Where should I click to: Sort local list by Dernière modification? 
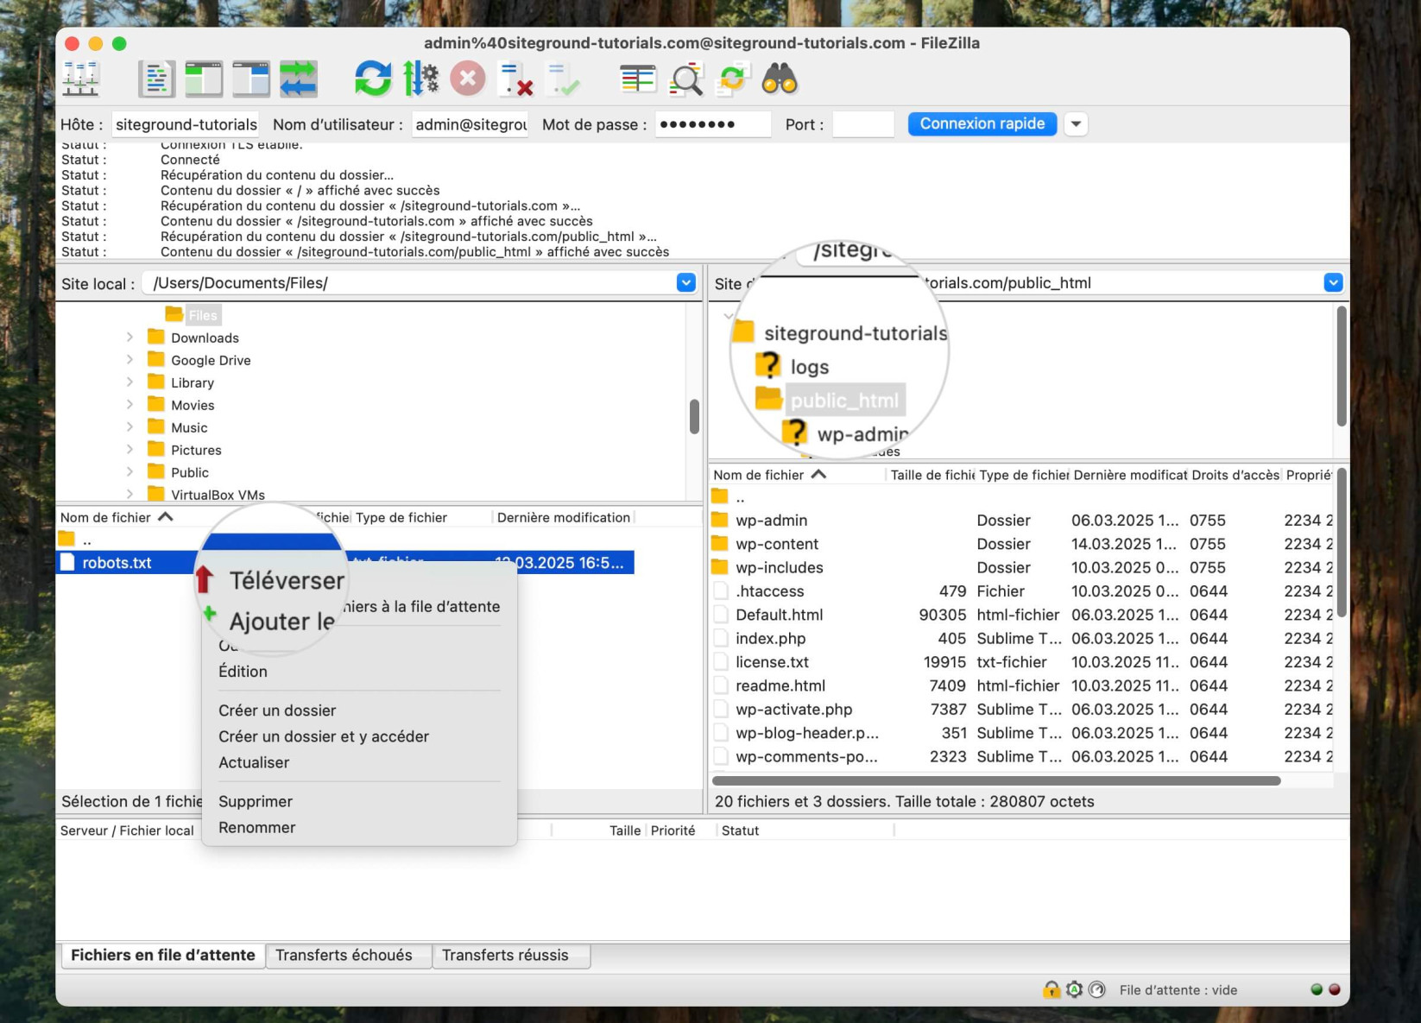tap(564, 517)
